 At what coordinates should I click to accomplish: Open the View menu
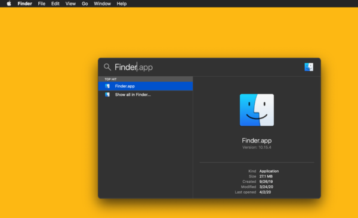click(70, 4)
